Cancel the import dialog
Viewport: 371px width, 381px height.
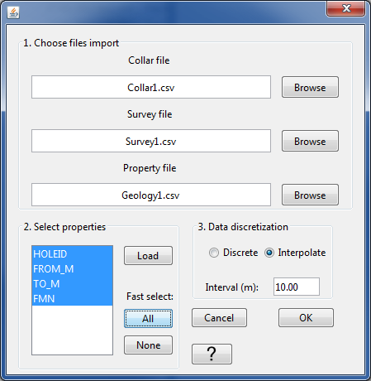(x=219, y=318)
